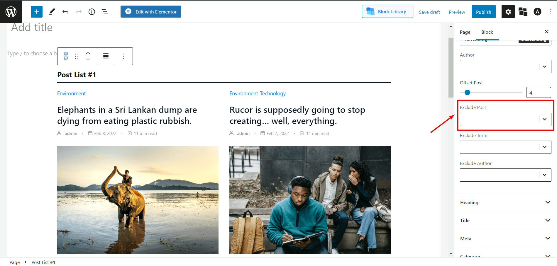Adjust the Offset Post slider handle
557x266 pixels.
(467, 93)
